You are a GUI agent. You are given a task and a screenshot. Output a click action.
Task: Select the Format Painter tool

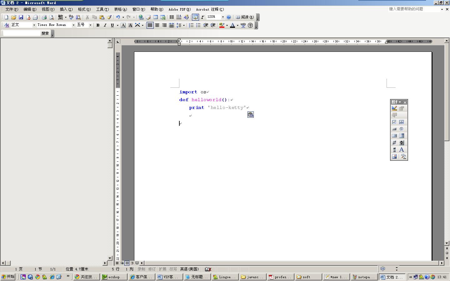click(x=109, y=17)
